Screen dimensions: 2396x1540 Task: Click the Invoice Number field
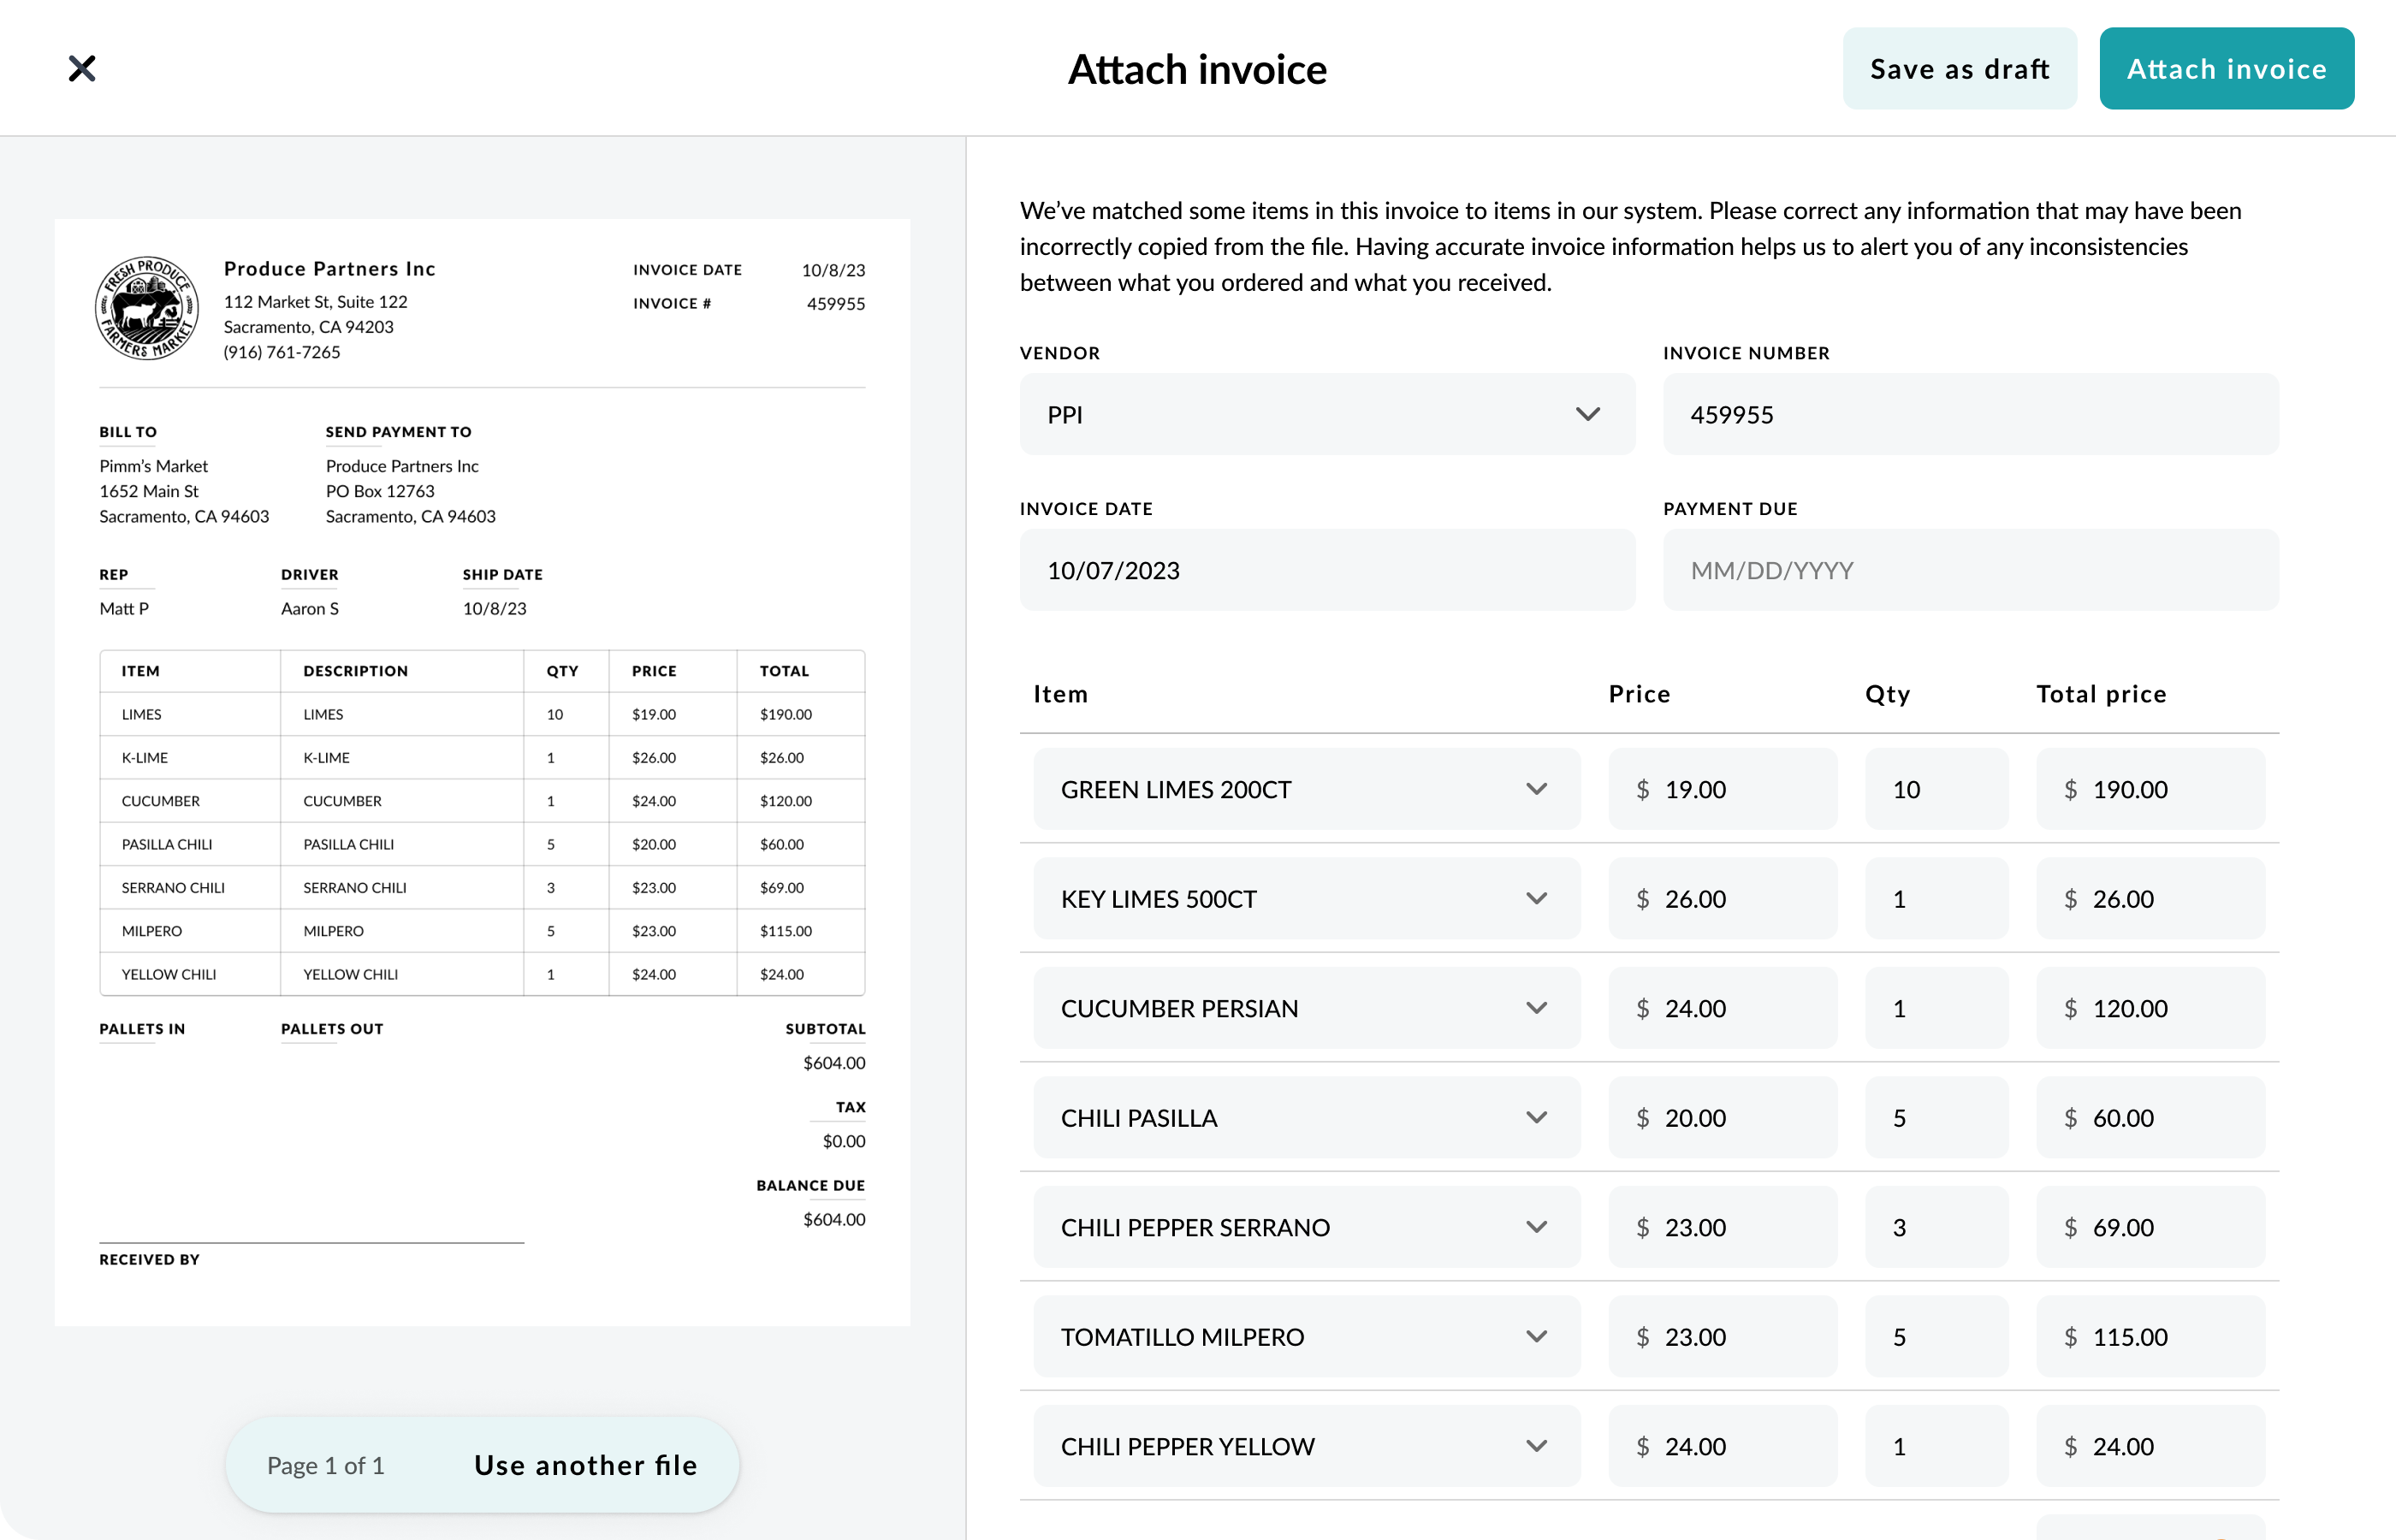(1970, 413)
